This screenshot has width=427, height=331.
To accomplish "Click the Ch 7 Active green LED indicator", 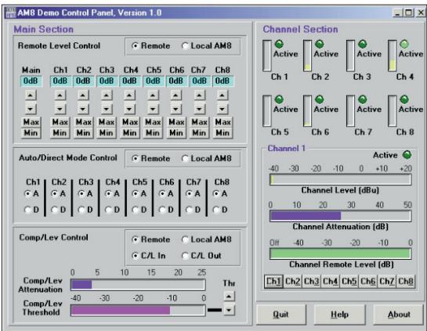I will 363,99.
